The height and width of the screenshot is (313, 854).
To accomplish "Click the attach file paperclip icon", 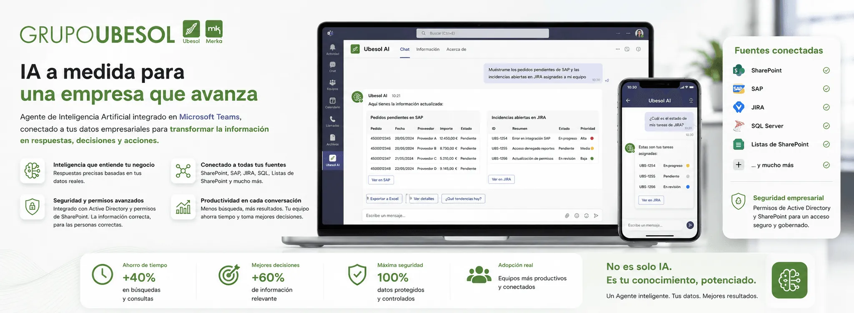I will click(567, 216).
